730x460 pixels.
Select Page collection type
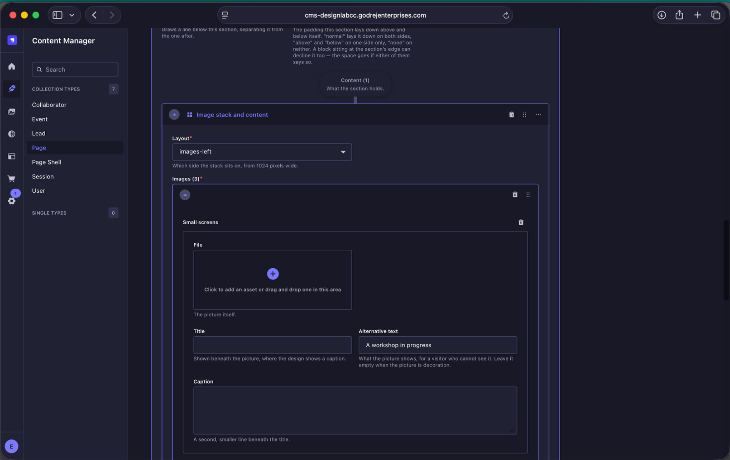pyautogui.click(x=75, y=148)
